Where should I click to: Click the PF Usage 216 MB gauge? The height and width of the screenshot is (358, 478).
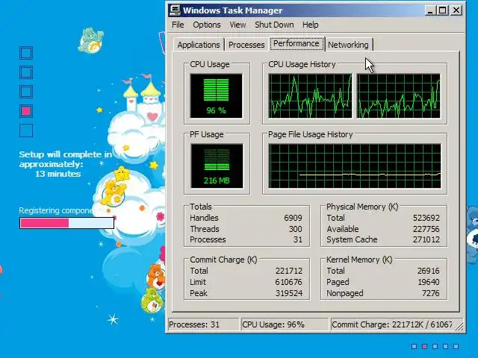[x=217, y=166]
